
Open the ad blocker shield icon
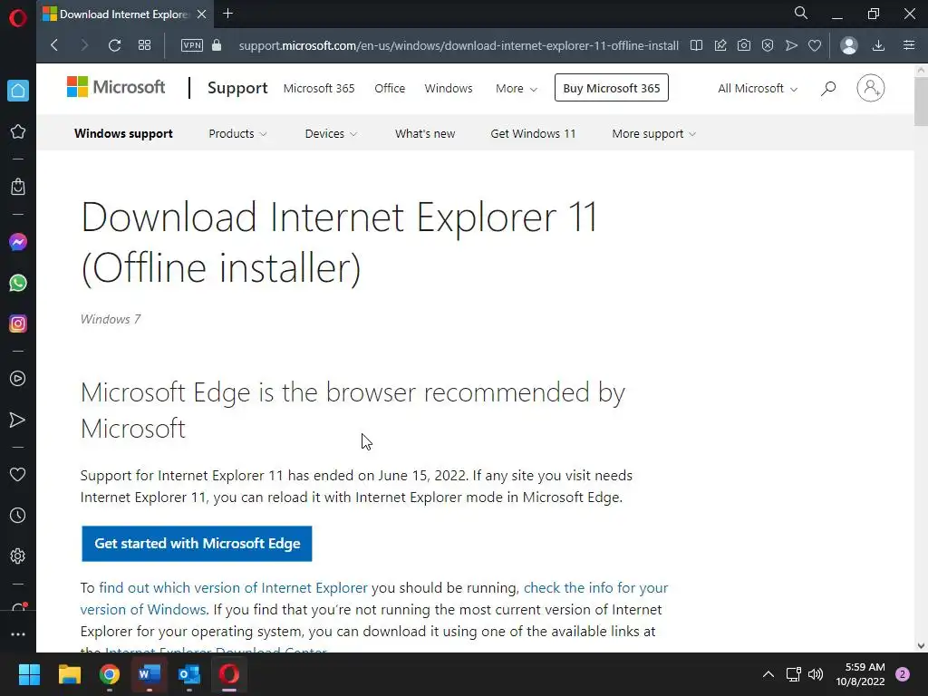pos(768,45)
